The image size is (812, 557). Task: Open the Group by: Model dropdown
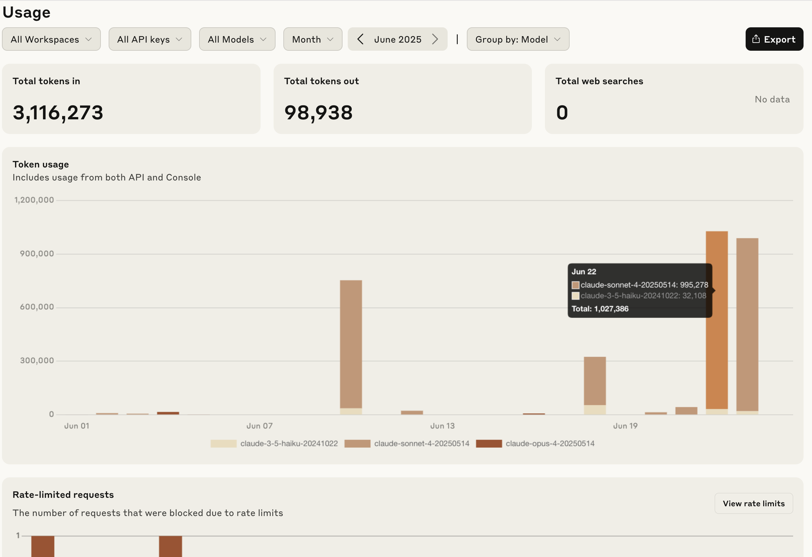point(518,39)
